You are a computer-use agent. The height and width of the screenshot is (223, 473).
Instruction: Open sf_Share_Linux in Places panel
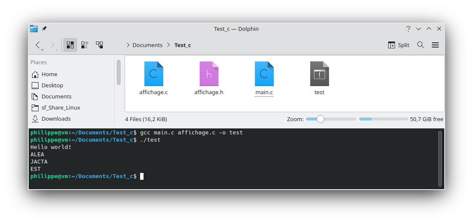pos(60,108)
